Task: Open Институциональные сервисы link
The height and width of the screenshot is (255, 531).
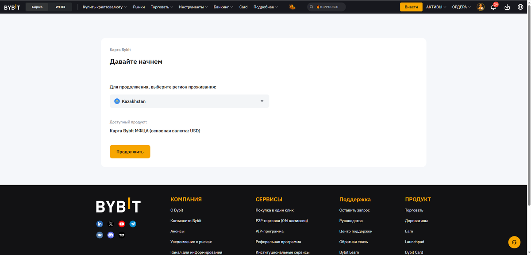Action: pyautogui.click(x=283, y=252)
